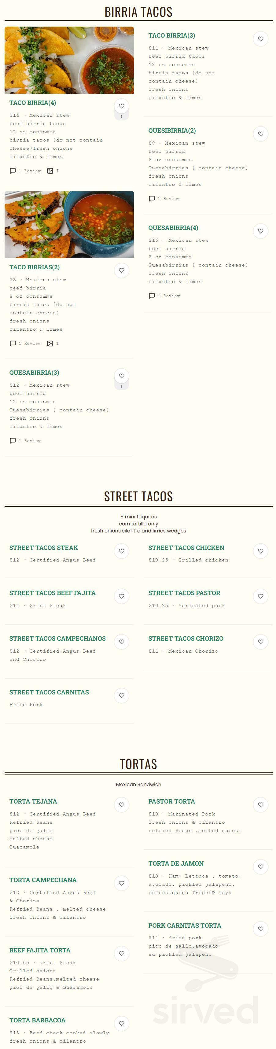This screenshot has height=1049, width=276.
Task: Open the 1 Review link for QUESIBIRRIA(2)
Action: (168, 199)
